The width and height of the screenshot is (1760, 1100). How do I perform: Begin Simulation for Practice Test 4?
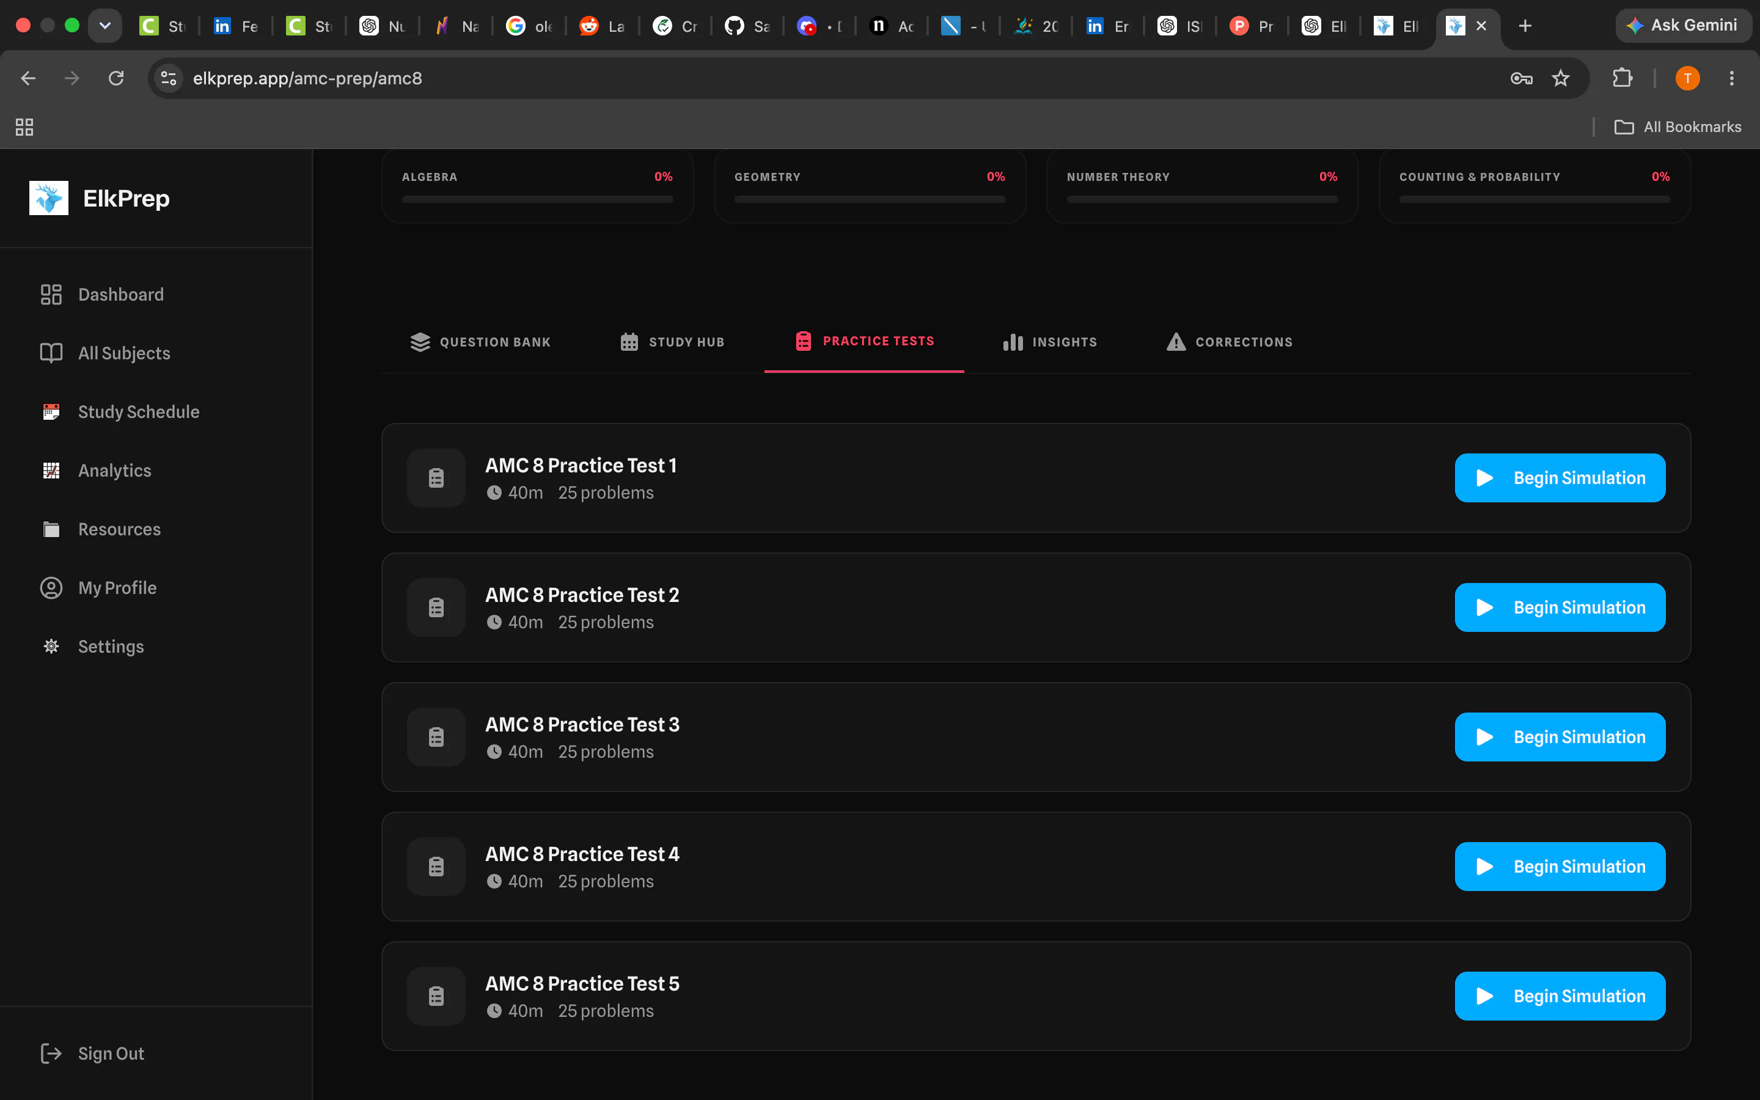point(1560,867)
